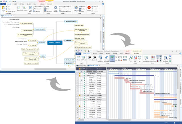This screenshot has height=124, width=182.
Task: Open Help in the Gantt window
Action: (180, 54)
